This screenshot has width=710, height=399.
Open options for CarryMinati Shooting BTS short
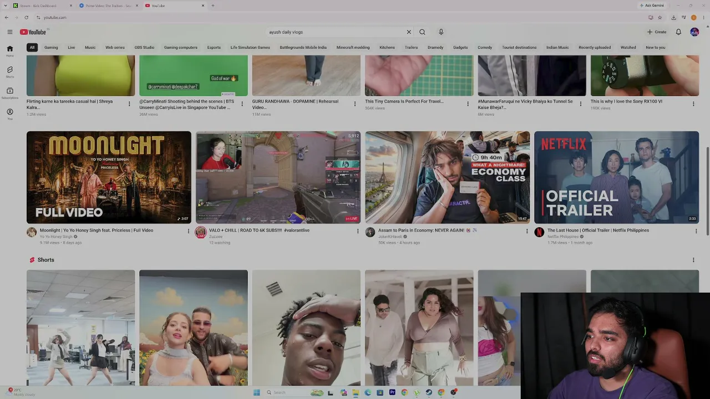242,104
